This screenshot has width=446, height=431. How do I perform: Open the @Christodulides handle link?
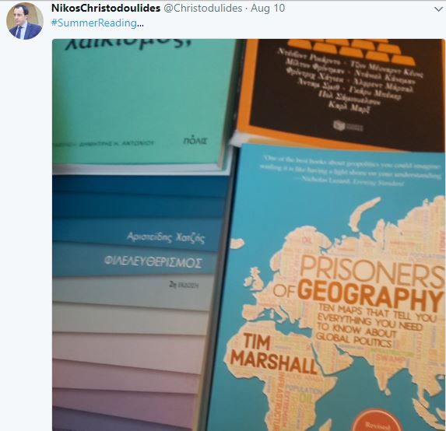203,9
